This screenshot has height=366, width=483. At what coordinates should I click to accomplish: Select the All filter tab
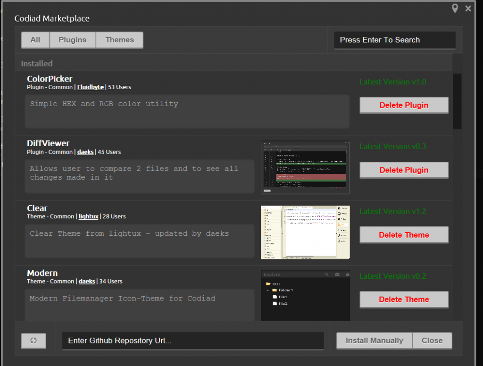click(35, 40)
